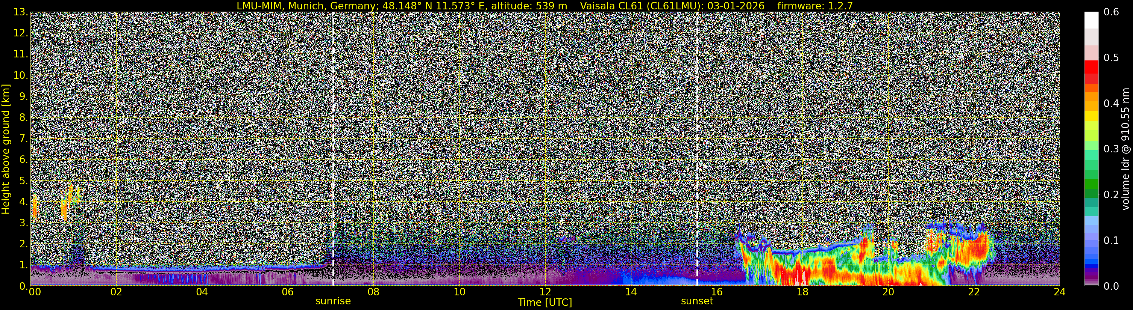Image resolution: width=1133 pixels, height=310 pixels.
Task: Click the '0.0' label on the colorbar
Action: (1112, 286)
